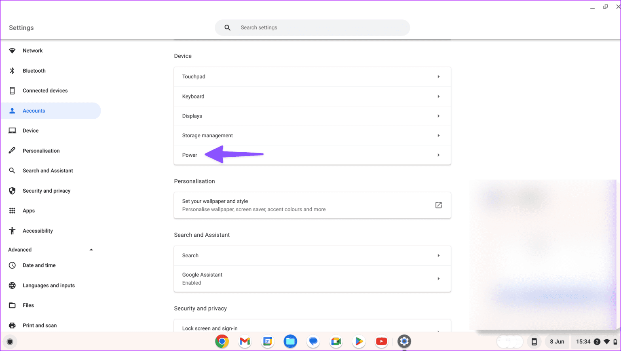Viewport: 621px width, 351px height.
Task: Open the Messages app from the shelf
Action: point(313,341)
